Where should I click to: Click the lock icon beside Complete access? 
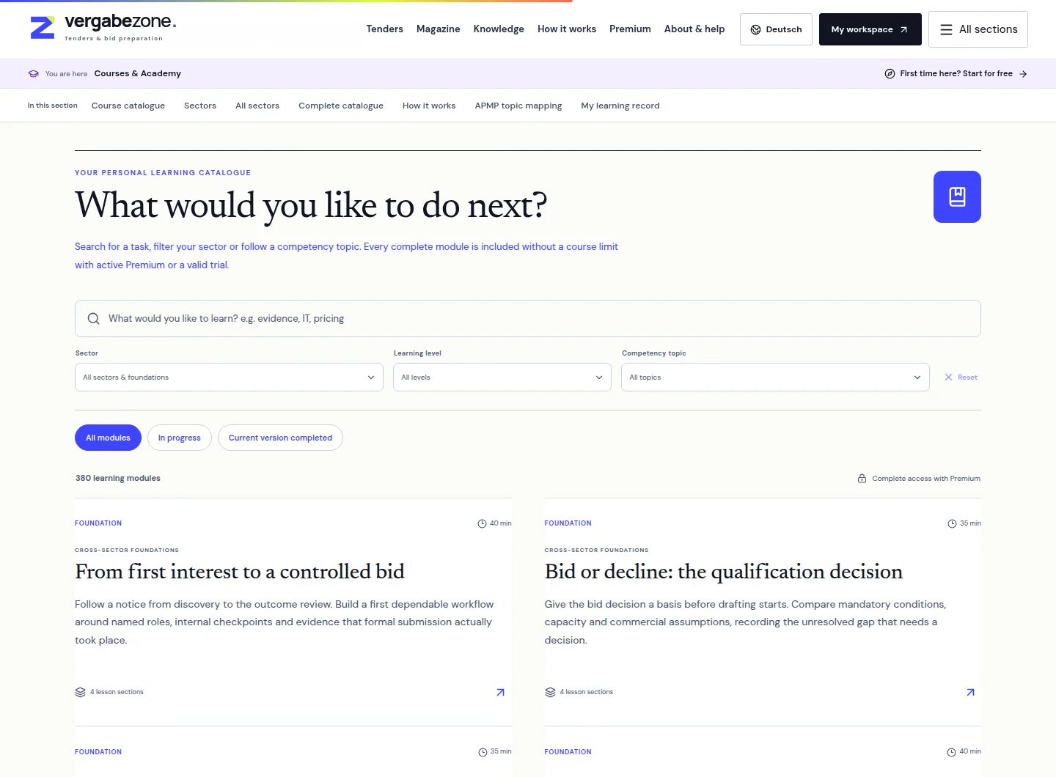[862, 479]
